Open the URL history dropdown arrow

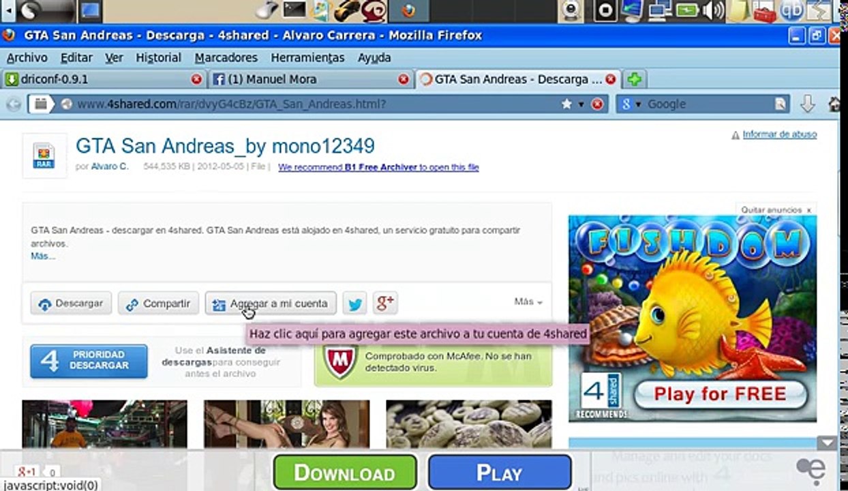pos(581,104)
